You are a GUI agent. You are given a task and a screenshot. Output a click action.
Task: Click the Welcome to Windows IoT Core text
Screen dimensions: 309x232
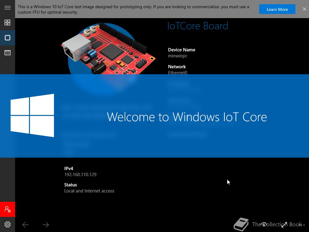(186, 117)
